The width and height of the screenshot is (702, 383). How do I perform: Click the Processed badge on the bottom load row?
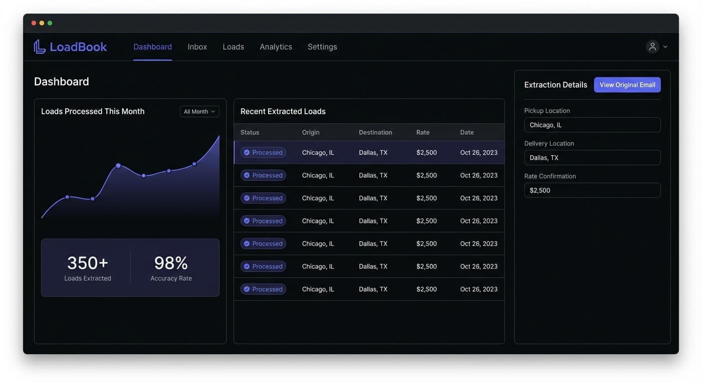coord(263,289)
